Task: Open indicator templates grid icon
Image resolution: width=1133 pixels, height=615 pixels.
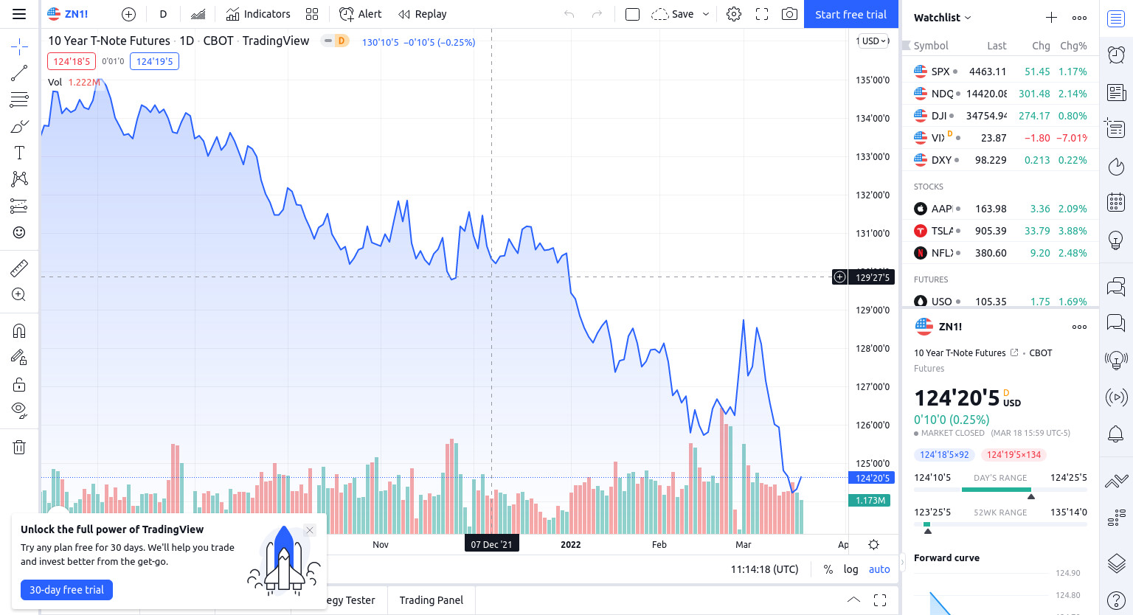Action: click(312, 14)
